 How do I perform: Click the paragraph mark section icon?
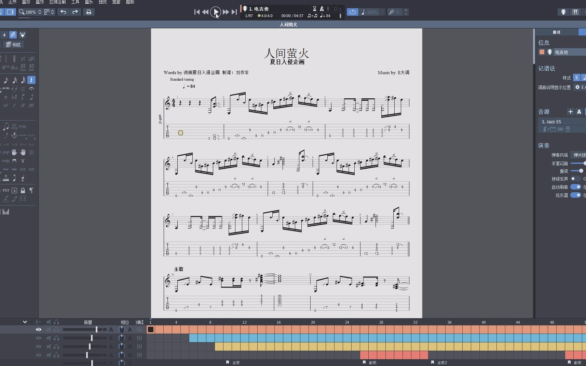[x=31, y=191]
